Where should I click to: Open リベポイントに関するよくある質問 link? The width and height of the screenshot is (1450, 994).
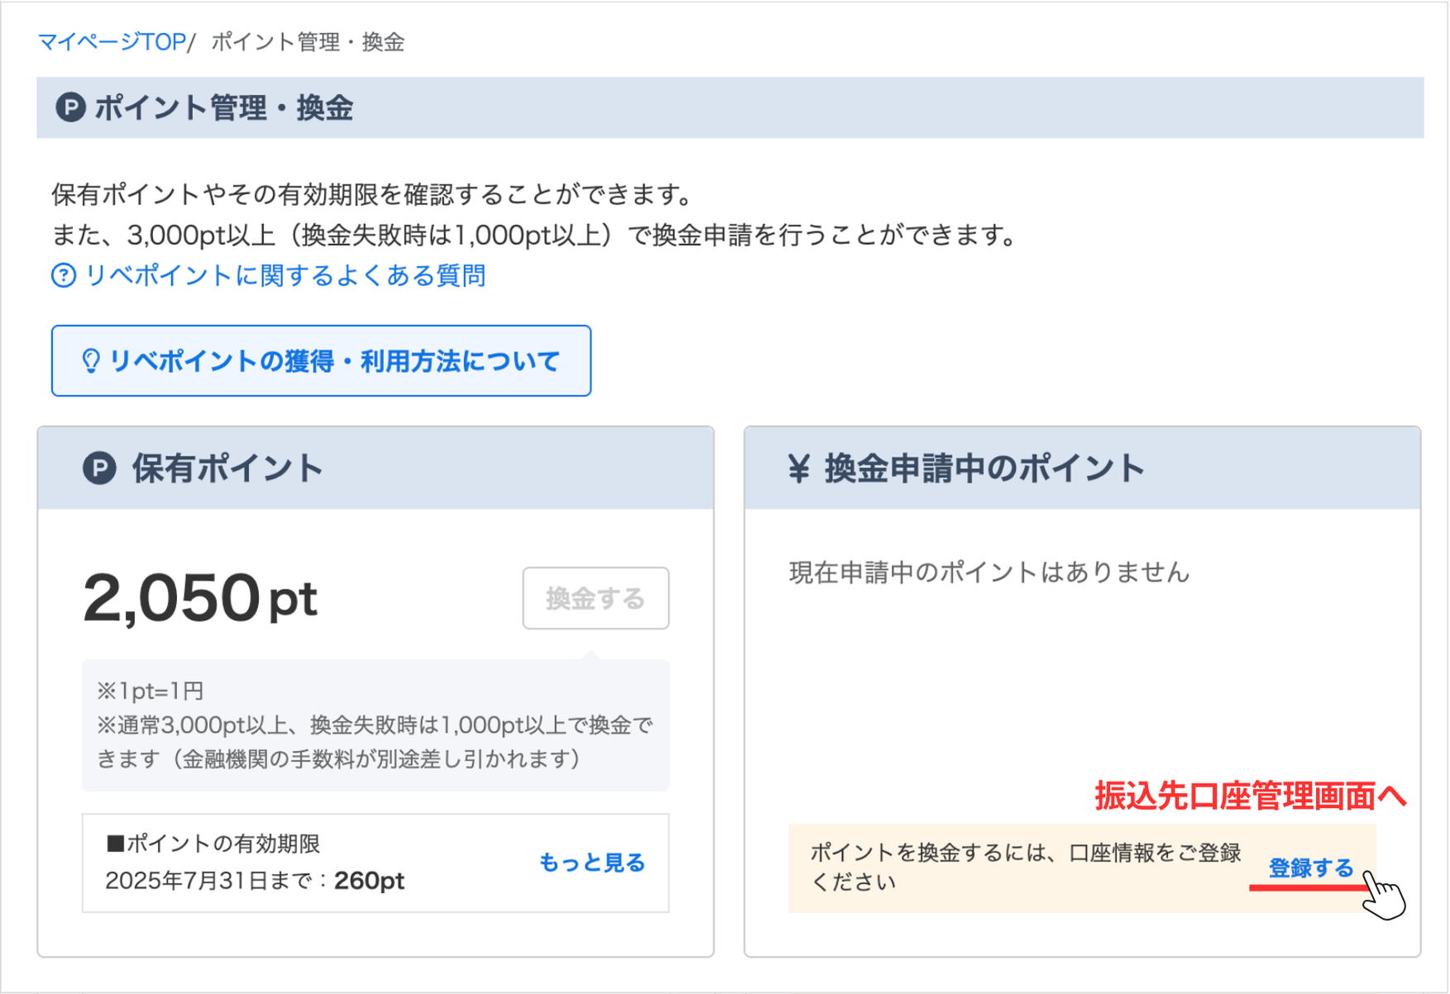click(285, 275)
